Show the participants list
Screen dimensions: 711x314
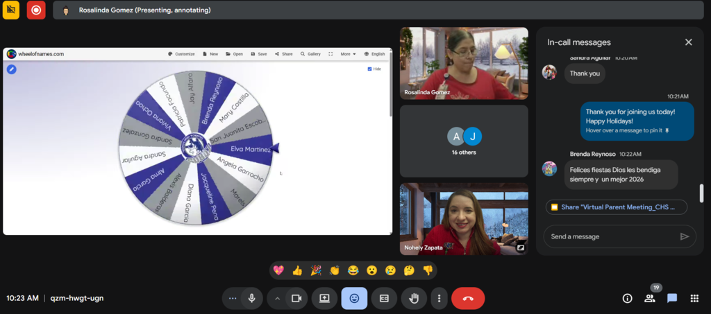click(x=650, y=298)
